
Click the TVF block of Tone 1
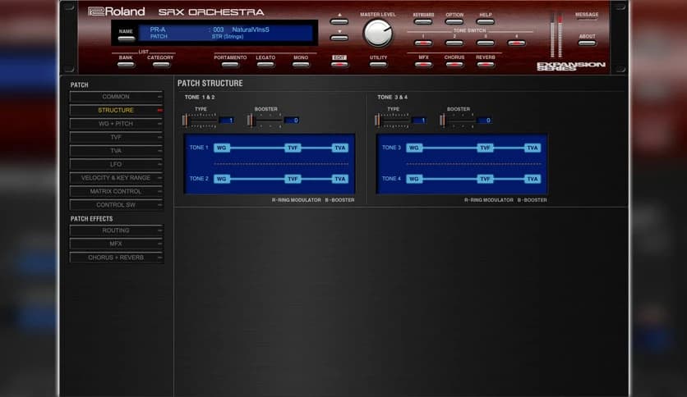click(293, 148)
